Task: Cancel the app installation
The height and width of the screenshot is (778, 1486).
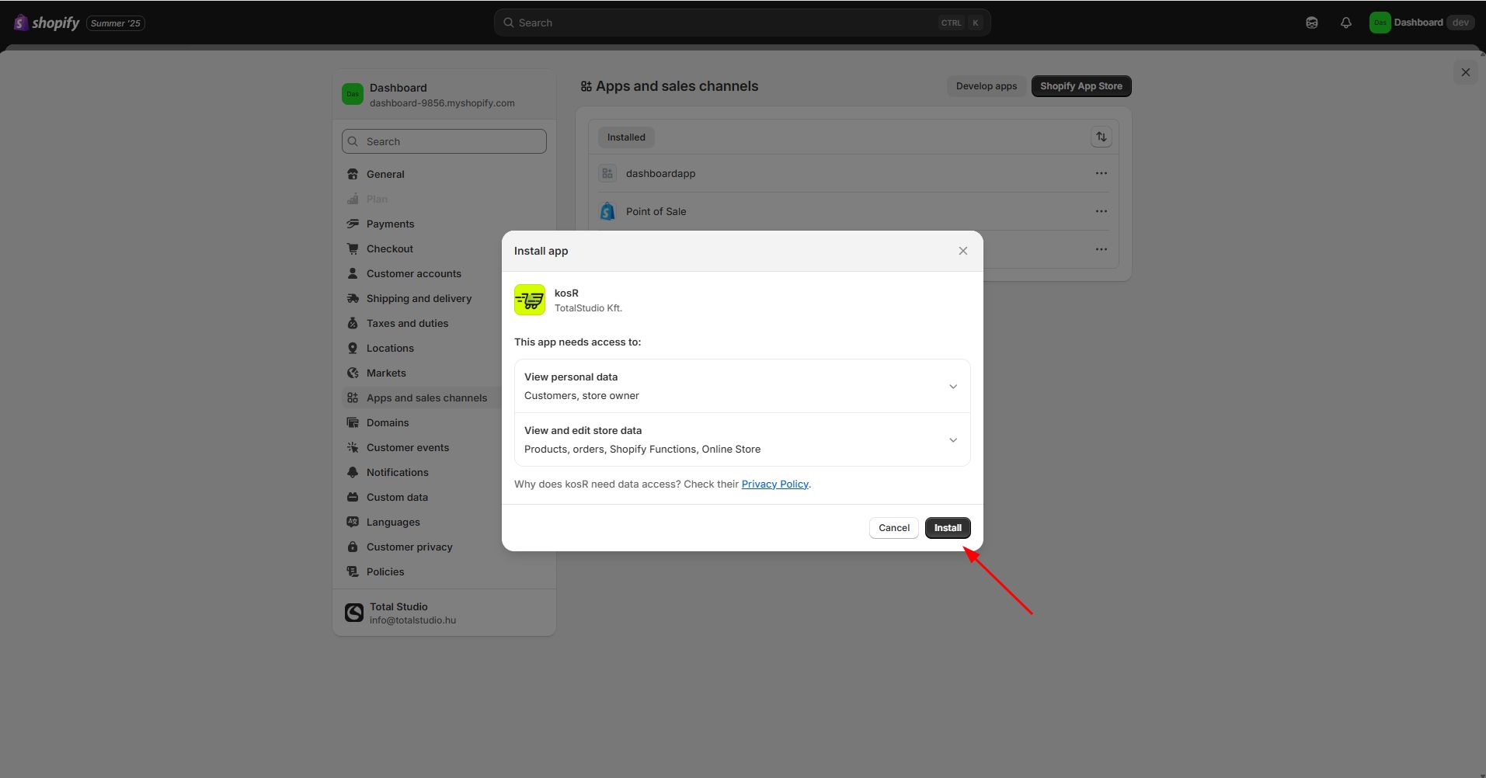Action: click(x=893, y=528)
